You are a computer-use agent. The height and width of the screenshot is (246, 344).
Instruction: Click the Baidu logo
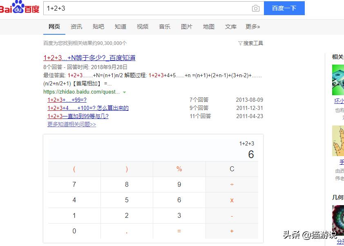click(20, 7)
